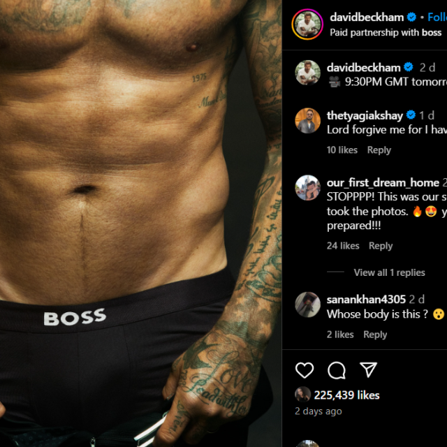Reply to sanankhan4305's comment
447x447 pixels.
[x=375, y=335]
